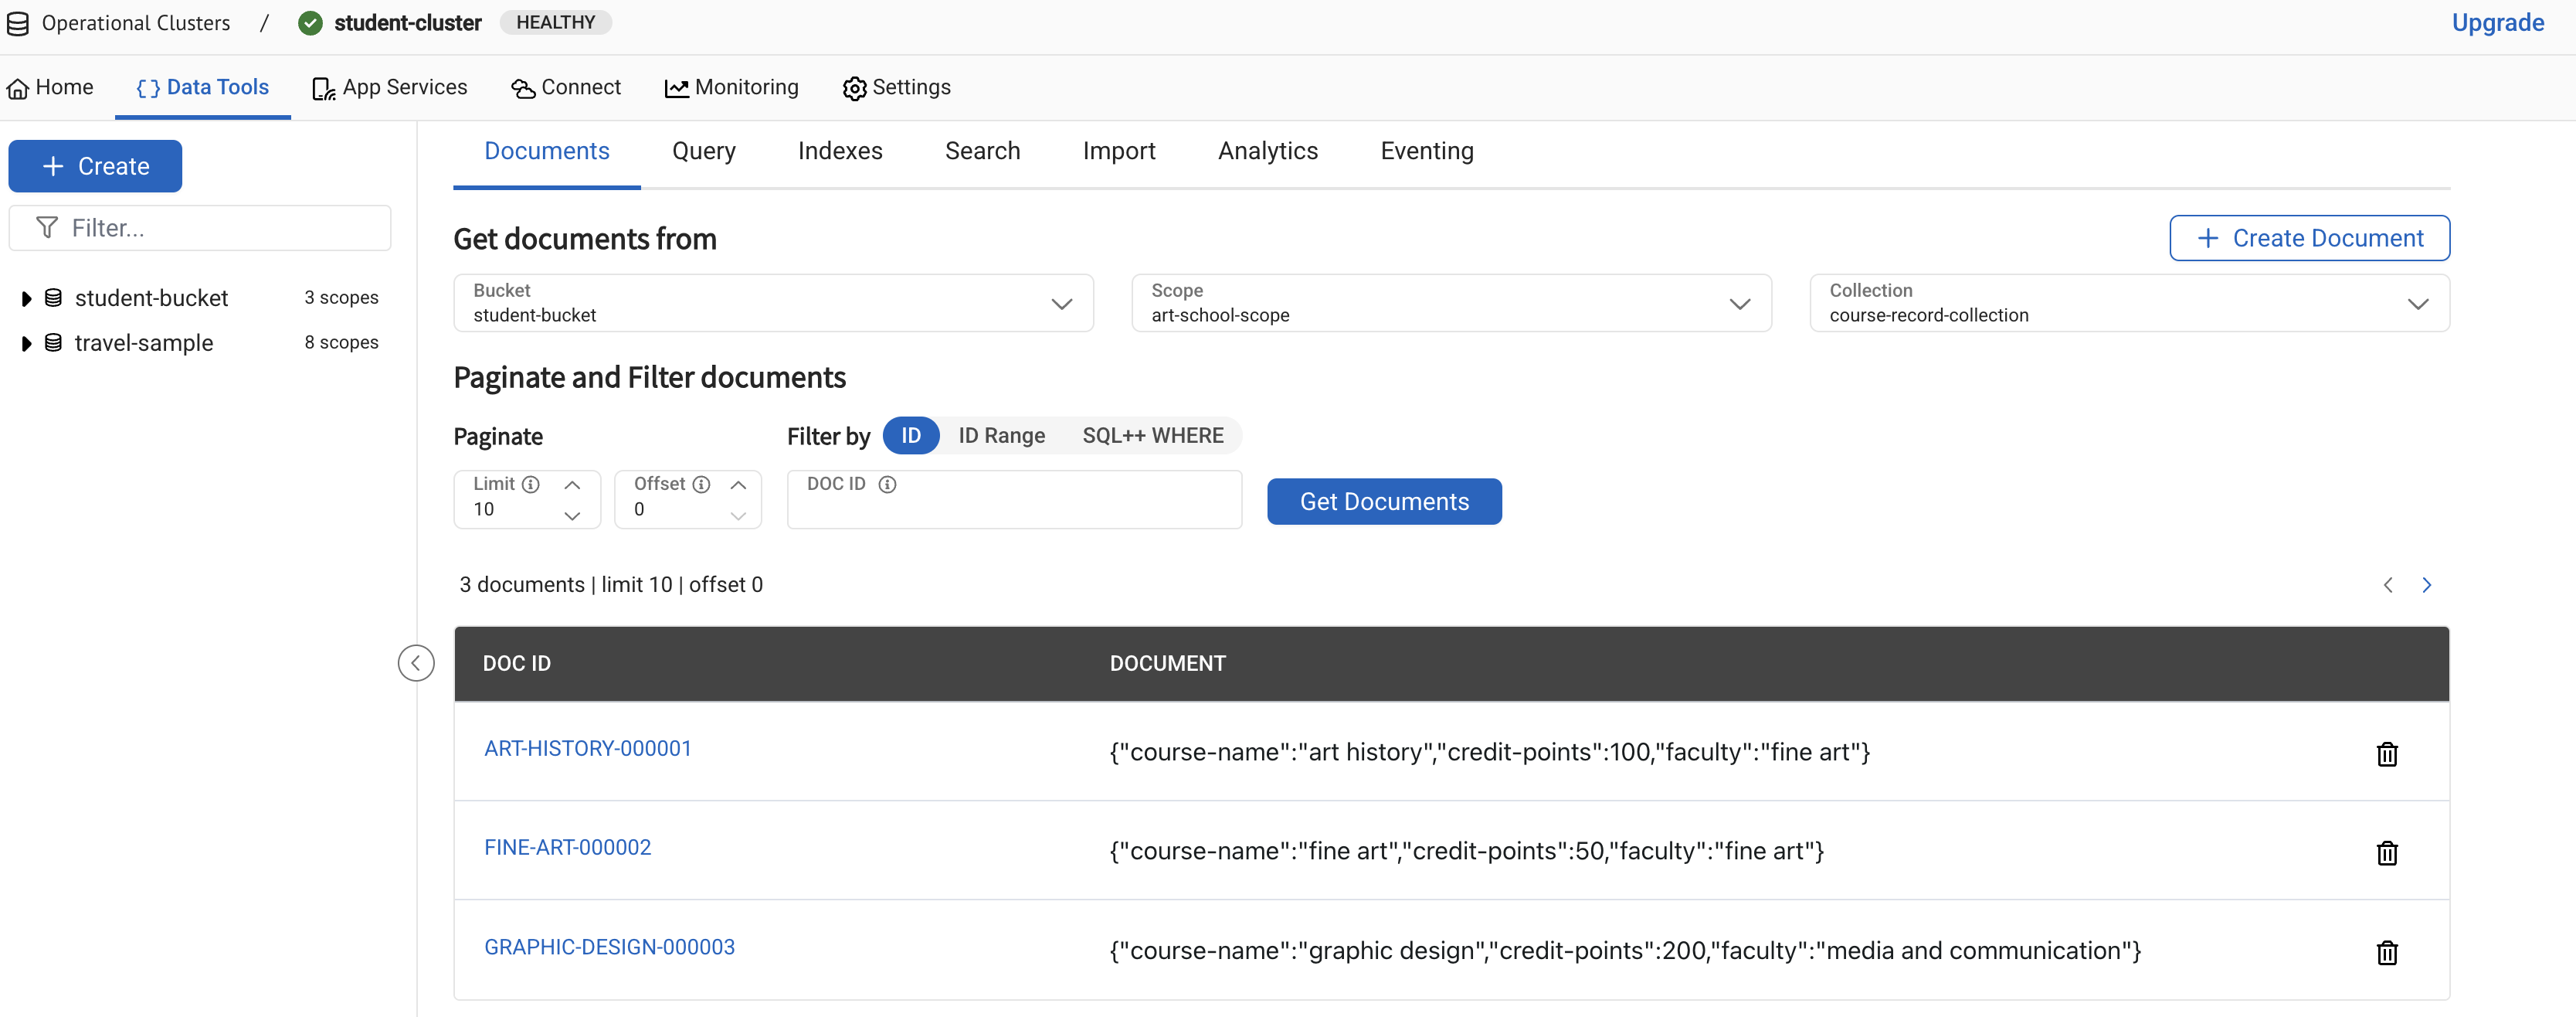The width and height of the screenshot is (2576, 1017).
Task: Open the Eventing tab
Action: click(1427, 151)
